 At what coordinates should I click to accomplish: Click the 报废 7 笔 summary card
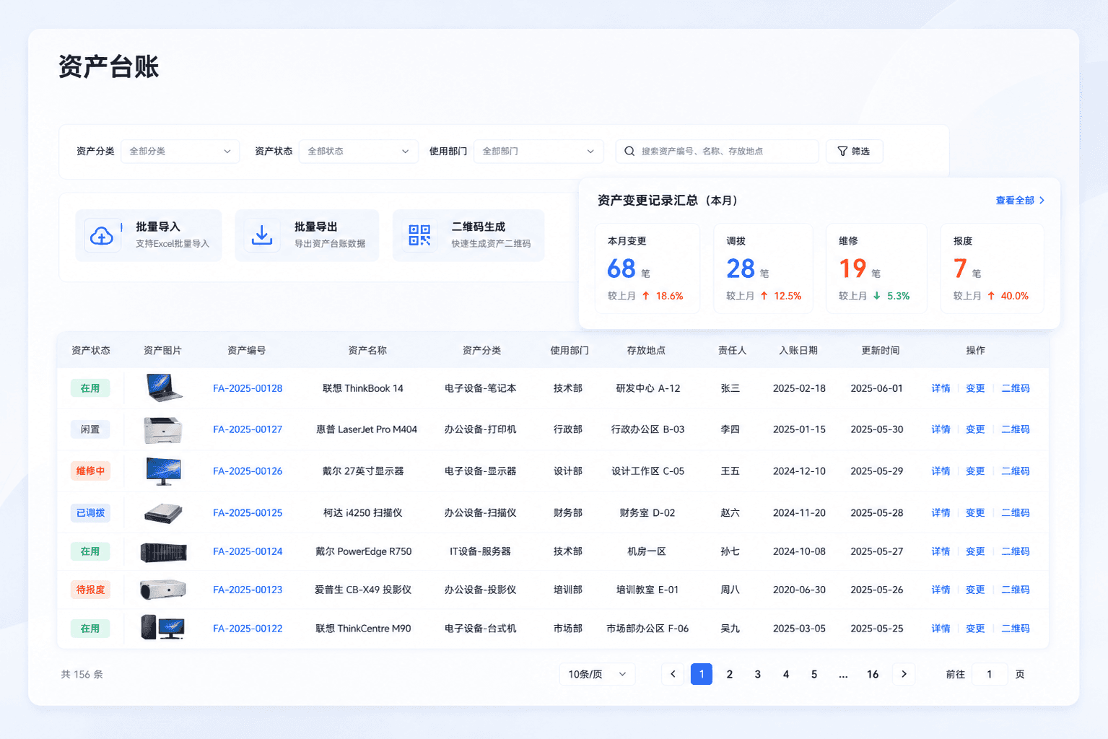993,268
